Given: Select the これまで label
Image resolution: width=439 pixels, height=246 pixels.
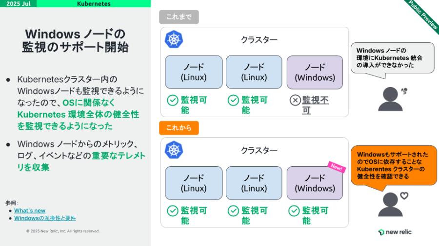Looking at the screenshot, I should 179,17.
